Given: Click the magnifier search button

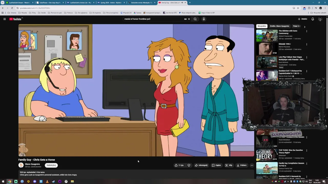Looking at the screenshot, I should coord(195,19).
